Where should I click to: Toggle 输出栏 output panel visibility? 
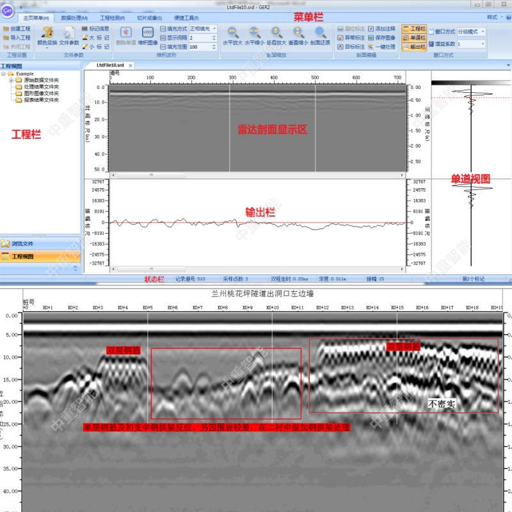pos(413,47)
